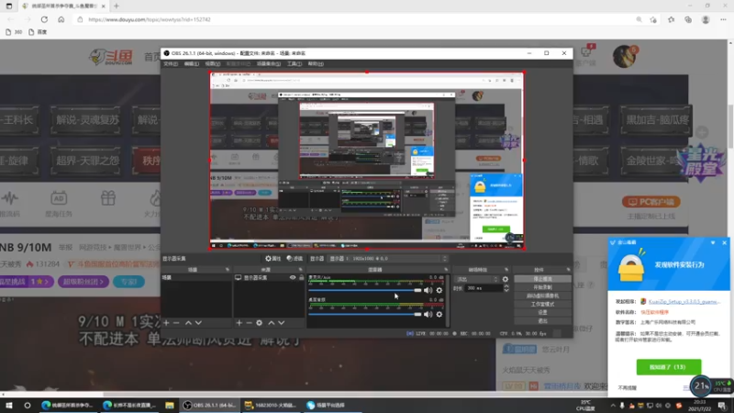This screenshot has width=734, height=413.
Task: Move source down in Sources panel
Action: coord(282,323)
